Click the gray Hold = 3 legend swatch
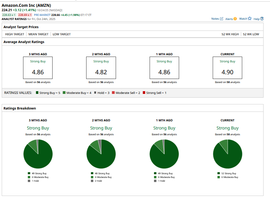 95,93
